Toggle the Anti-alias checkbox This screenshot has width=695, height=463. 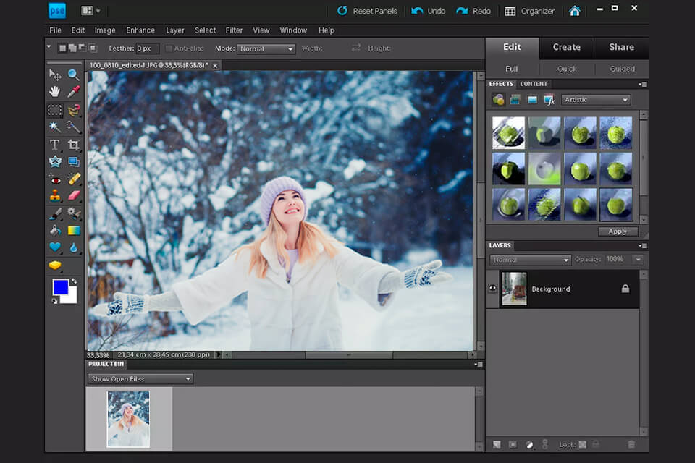point(169,48)
